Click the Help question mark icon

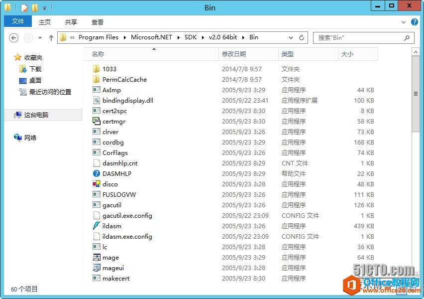[x=414, y=22]
